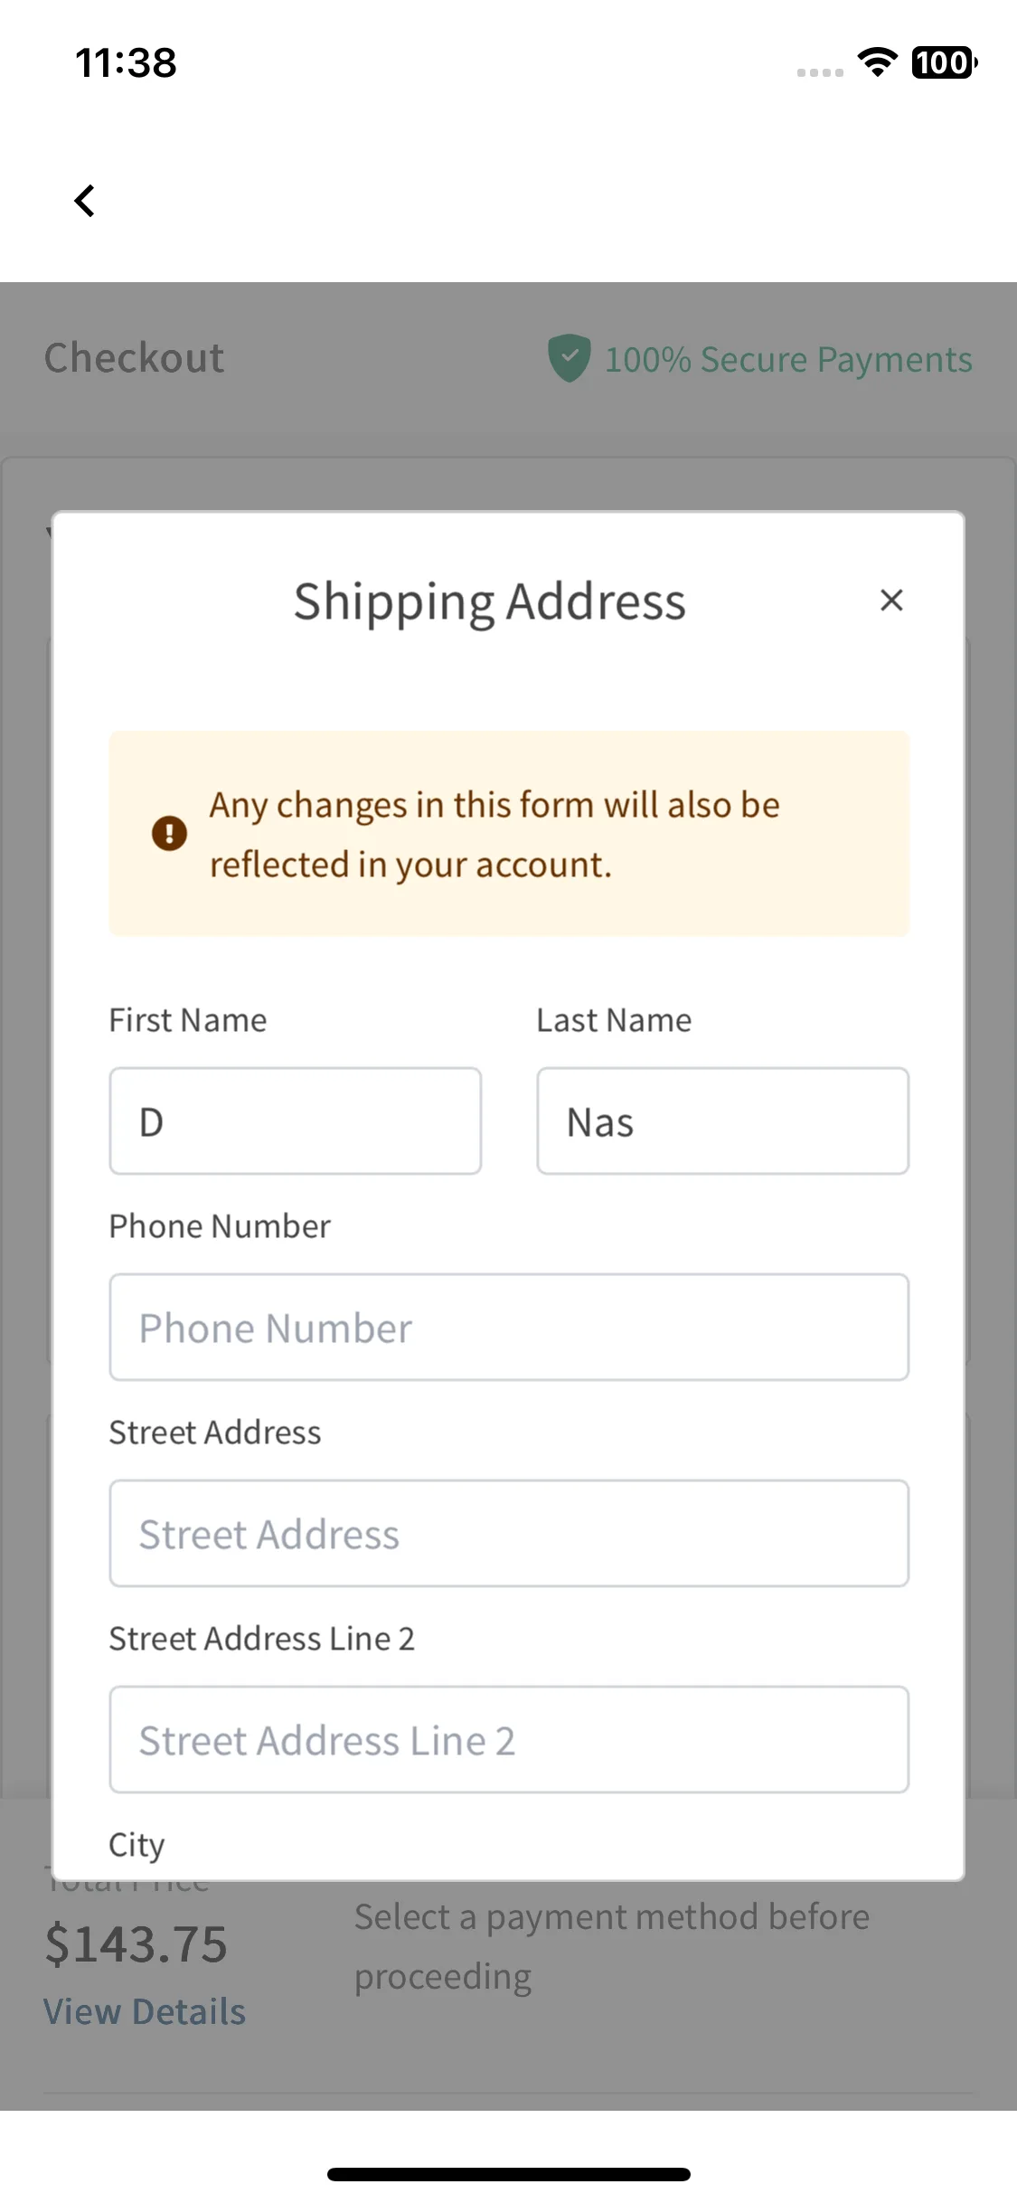Click the Phone Number label
Viewport: 1017px width, 2203px height.
[220, 1226]
